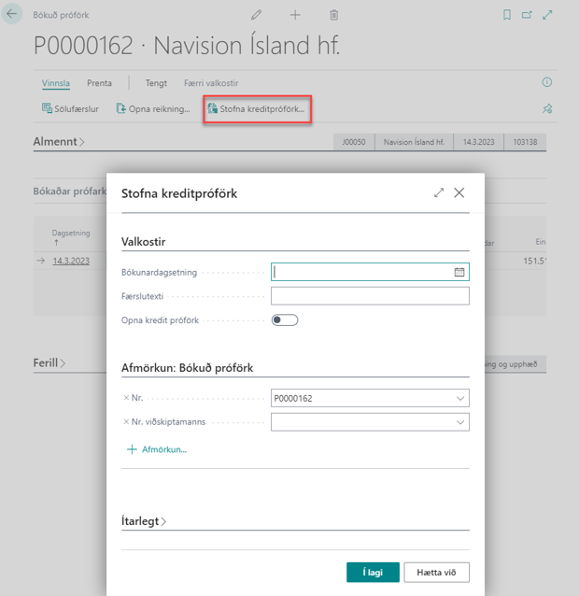Open page in new window icon

[527, 16]
